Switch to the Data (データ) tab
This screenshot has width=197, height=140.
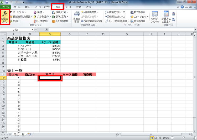(x=68, y=7)
